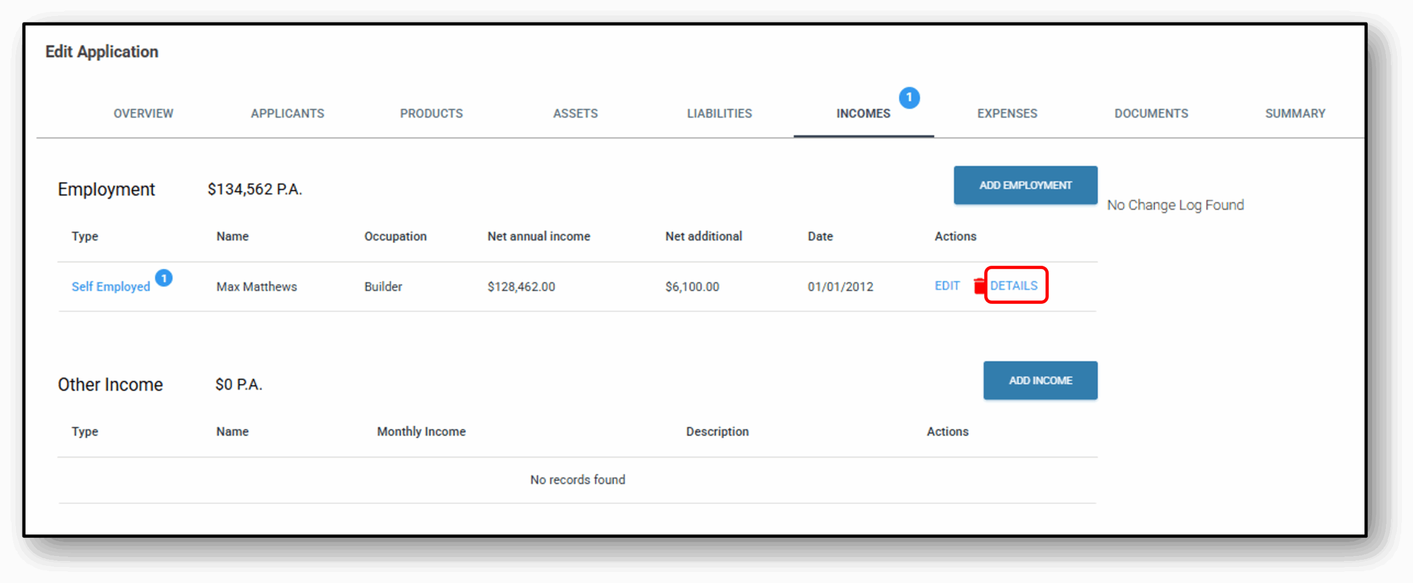Screen dimensions: 1413x583
Task: Switch to the Expenses tab
Action: [1007, 114]
